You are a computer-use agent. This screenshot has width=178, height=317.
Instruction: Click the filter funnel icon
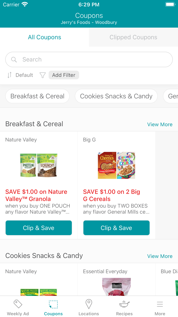coord(42,75)
